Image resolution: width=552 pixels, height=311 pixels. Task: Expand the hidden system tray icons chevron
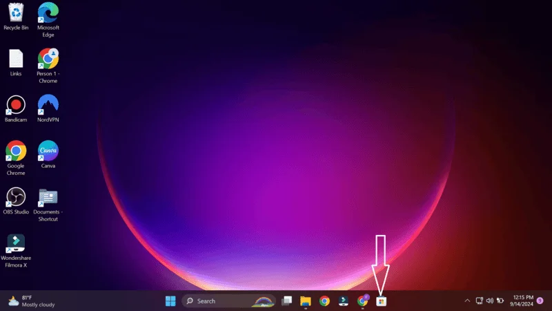click(x=467, y=301)
